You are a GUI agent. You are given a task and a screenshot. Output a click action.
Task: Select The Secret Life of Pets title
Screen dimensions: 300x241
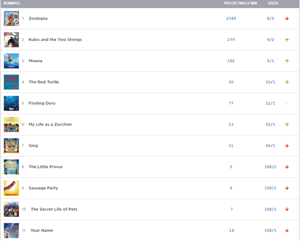[54, 209]
